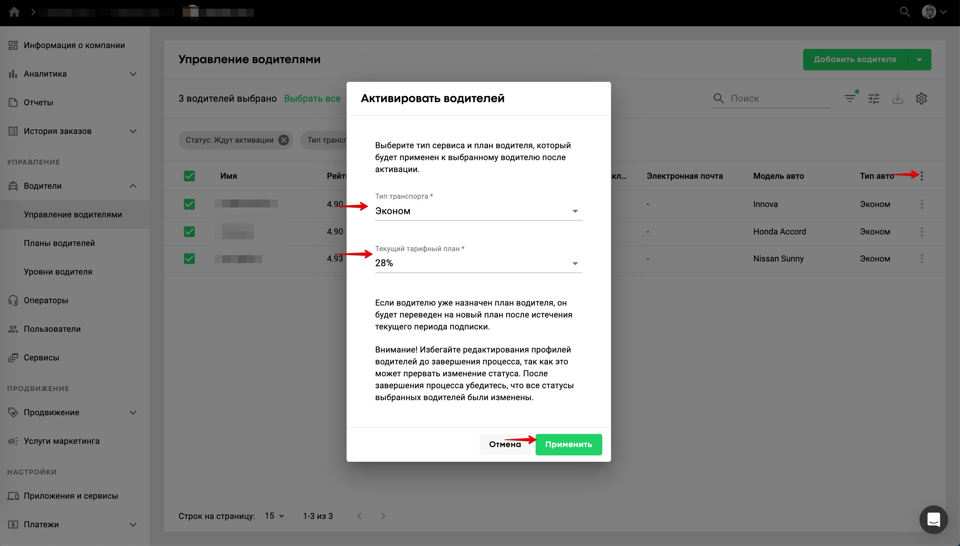Open dropdown arrow next to 'Добавить водителя'
This screenshot has width=960, height=546.
point(919,60)
